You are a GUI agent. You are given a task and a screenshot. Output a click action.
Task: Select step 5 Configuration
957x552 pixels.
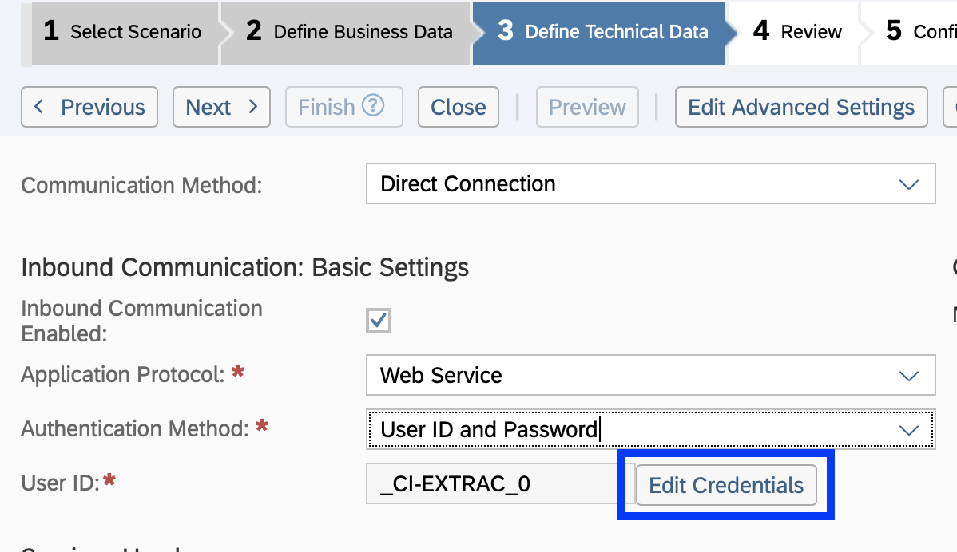[x=919, y=32]
